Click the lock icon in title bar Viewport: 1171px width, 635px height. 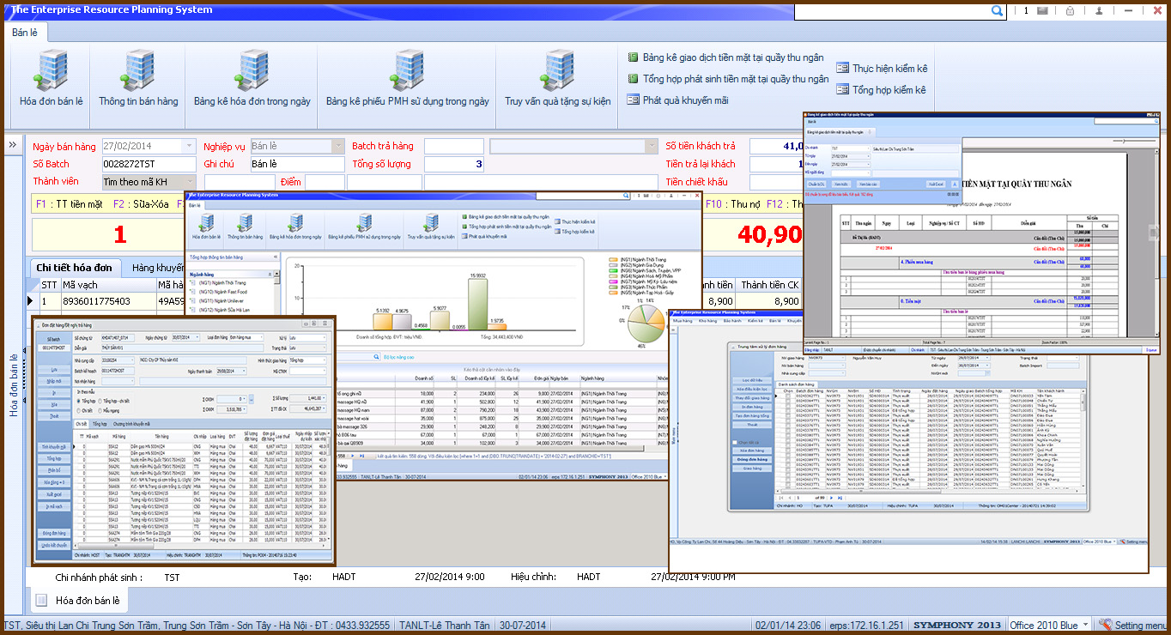[1070, 11]
